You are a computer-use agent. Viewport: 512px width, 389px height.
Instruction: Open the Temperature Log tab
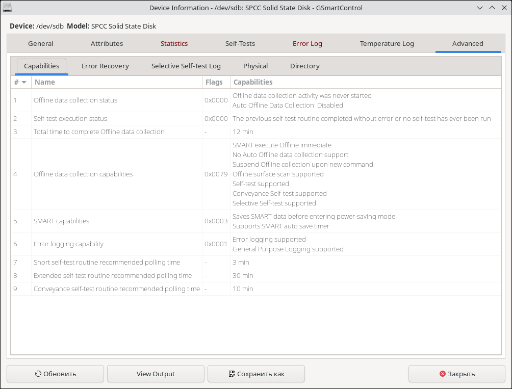click(387, 44)
